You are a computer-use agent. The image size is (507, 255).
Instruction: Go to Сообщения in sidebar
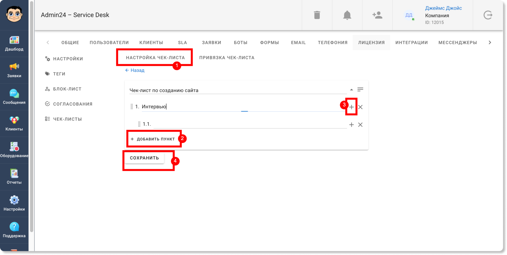14,97
